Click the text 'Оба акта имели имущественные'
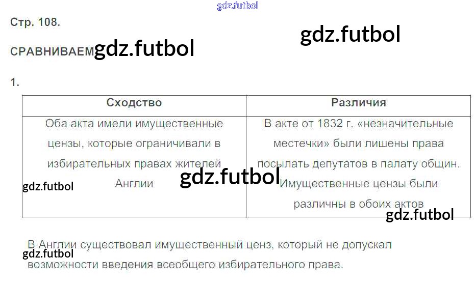 pyautogui.click(x=134, y=123)
